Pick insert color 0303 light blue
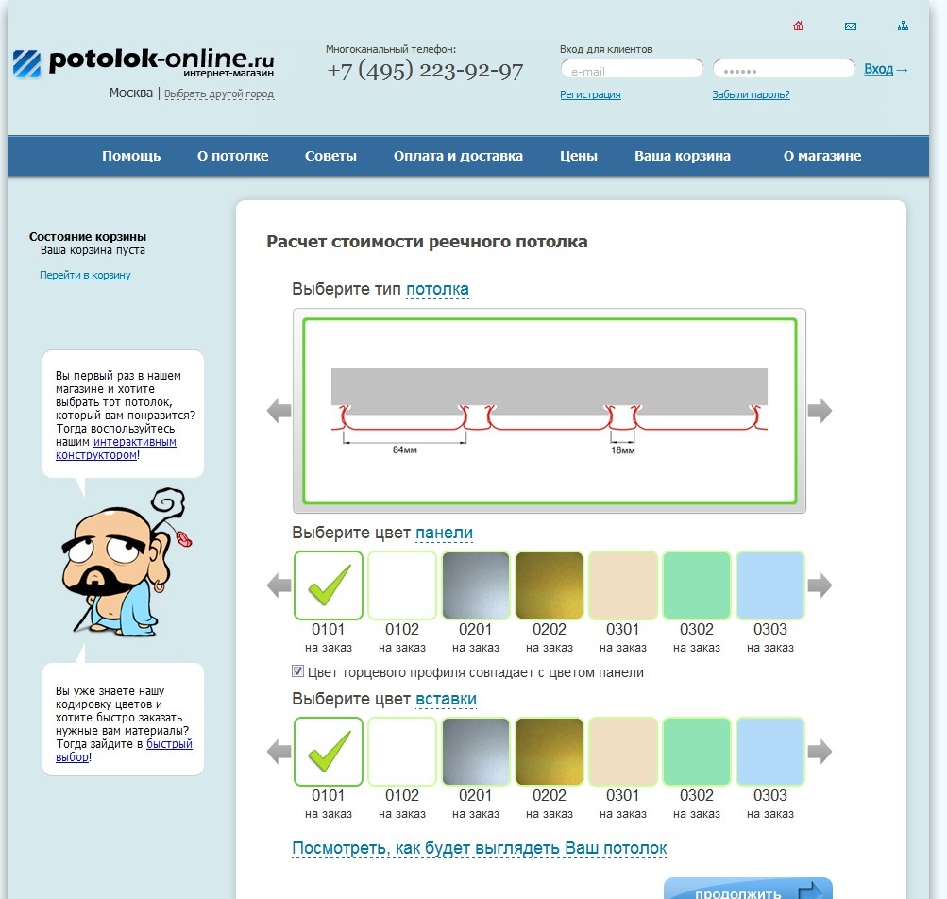Image resolution: width=947 pixels, height=899 pixels. [x=770, y=751]
